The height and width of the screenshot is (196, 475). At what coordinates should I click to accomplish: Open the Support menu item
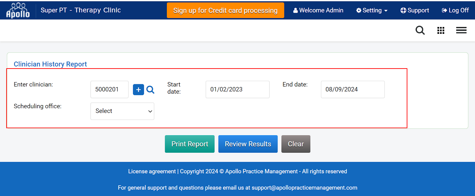click(415, 10)
